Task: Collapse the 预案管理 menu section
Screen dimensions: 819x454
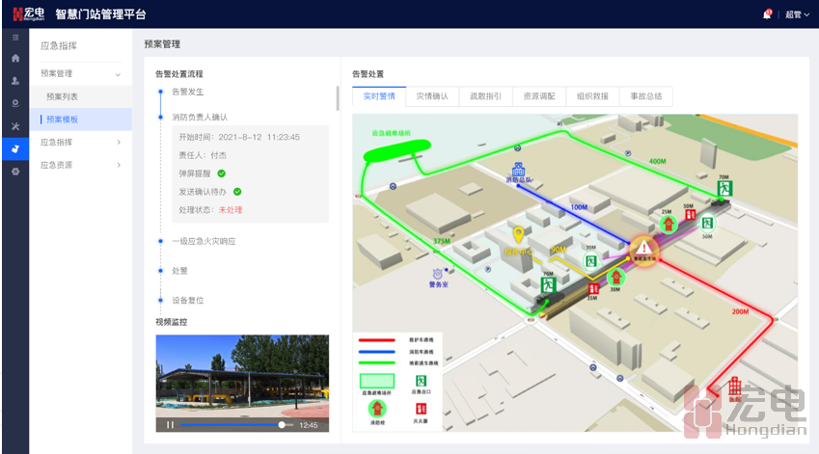Action: coord(118,73)
